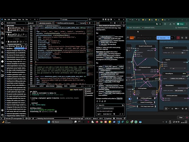Go forward using the VS Code navigation arrow
This screenshot has height=142, width=189.
38,20
